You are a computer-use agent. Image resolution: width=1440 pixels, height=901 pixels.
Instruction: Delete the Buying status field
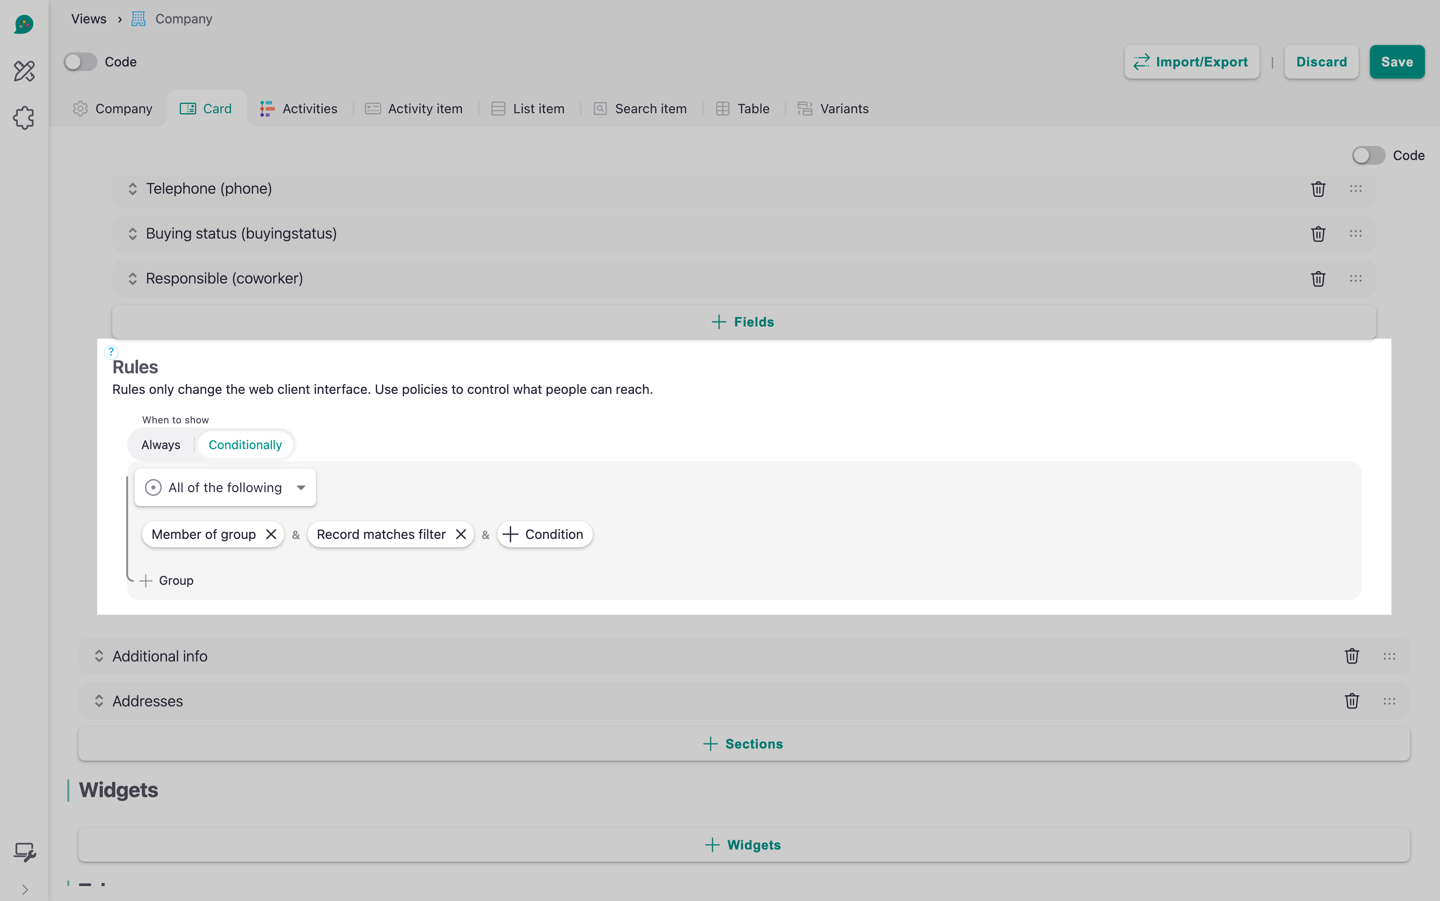click(x=1318, y=233)
